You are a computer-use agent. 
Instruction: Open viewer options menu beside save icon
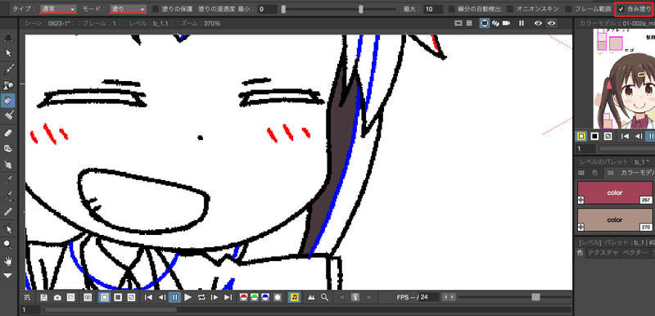28,297
